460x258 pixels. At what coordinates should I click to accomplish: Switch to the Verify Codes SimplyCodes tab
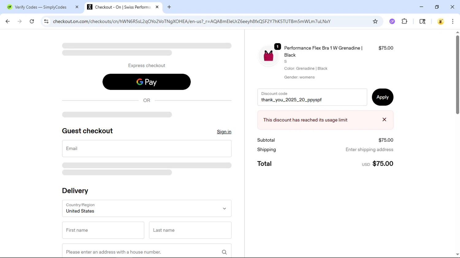(40, 7)
